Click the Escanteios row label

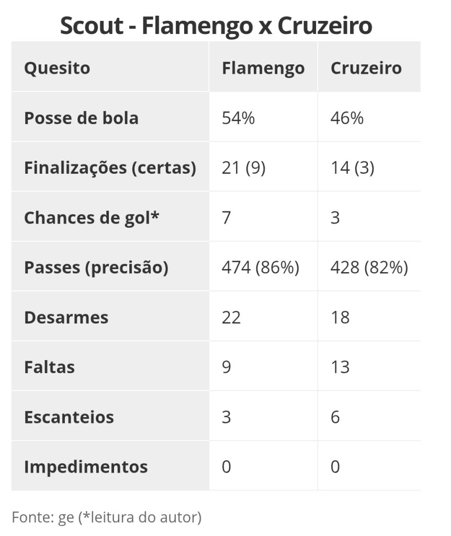tap(69, 417)
